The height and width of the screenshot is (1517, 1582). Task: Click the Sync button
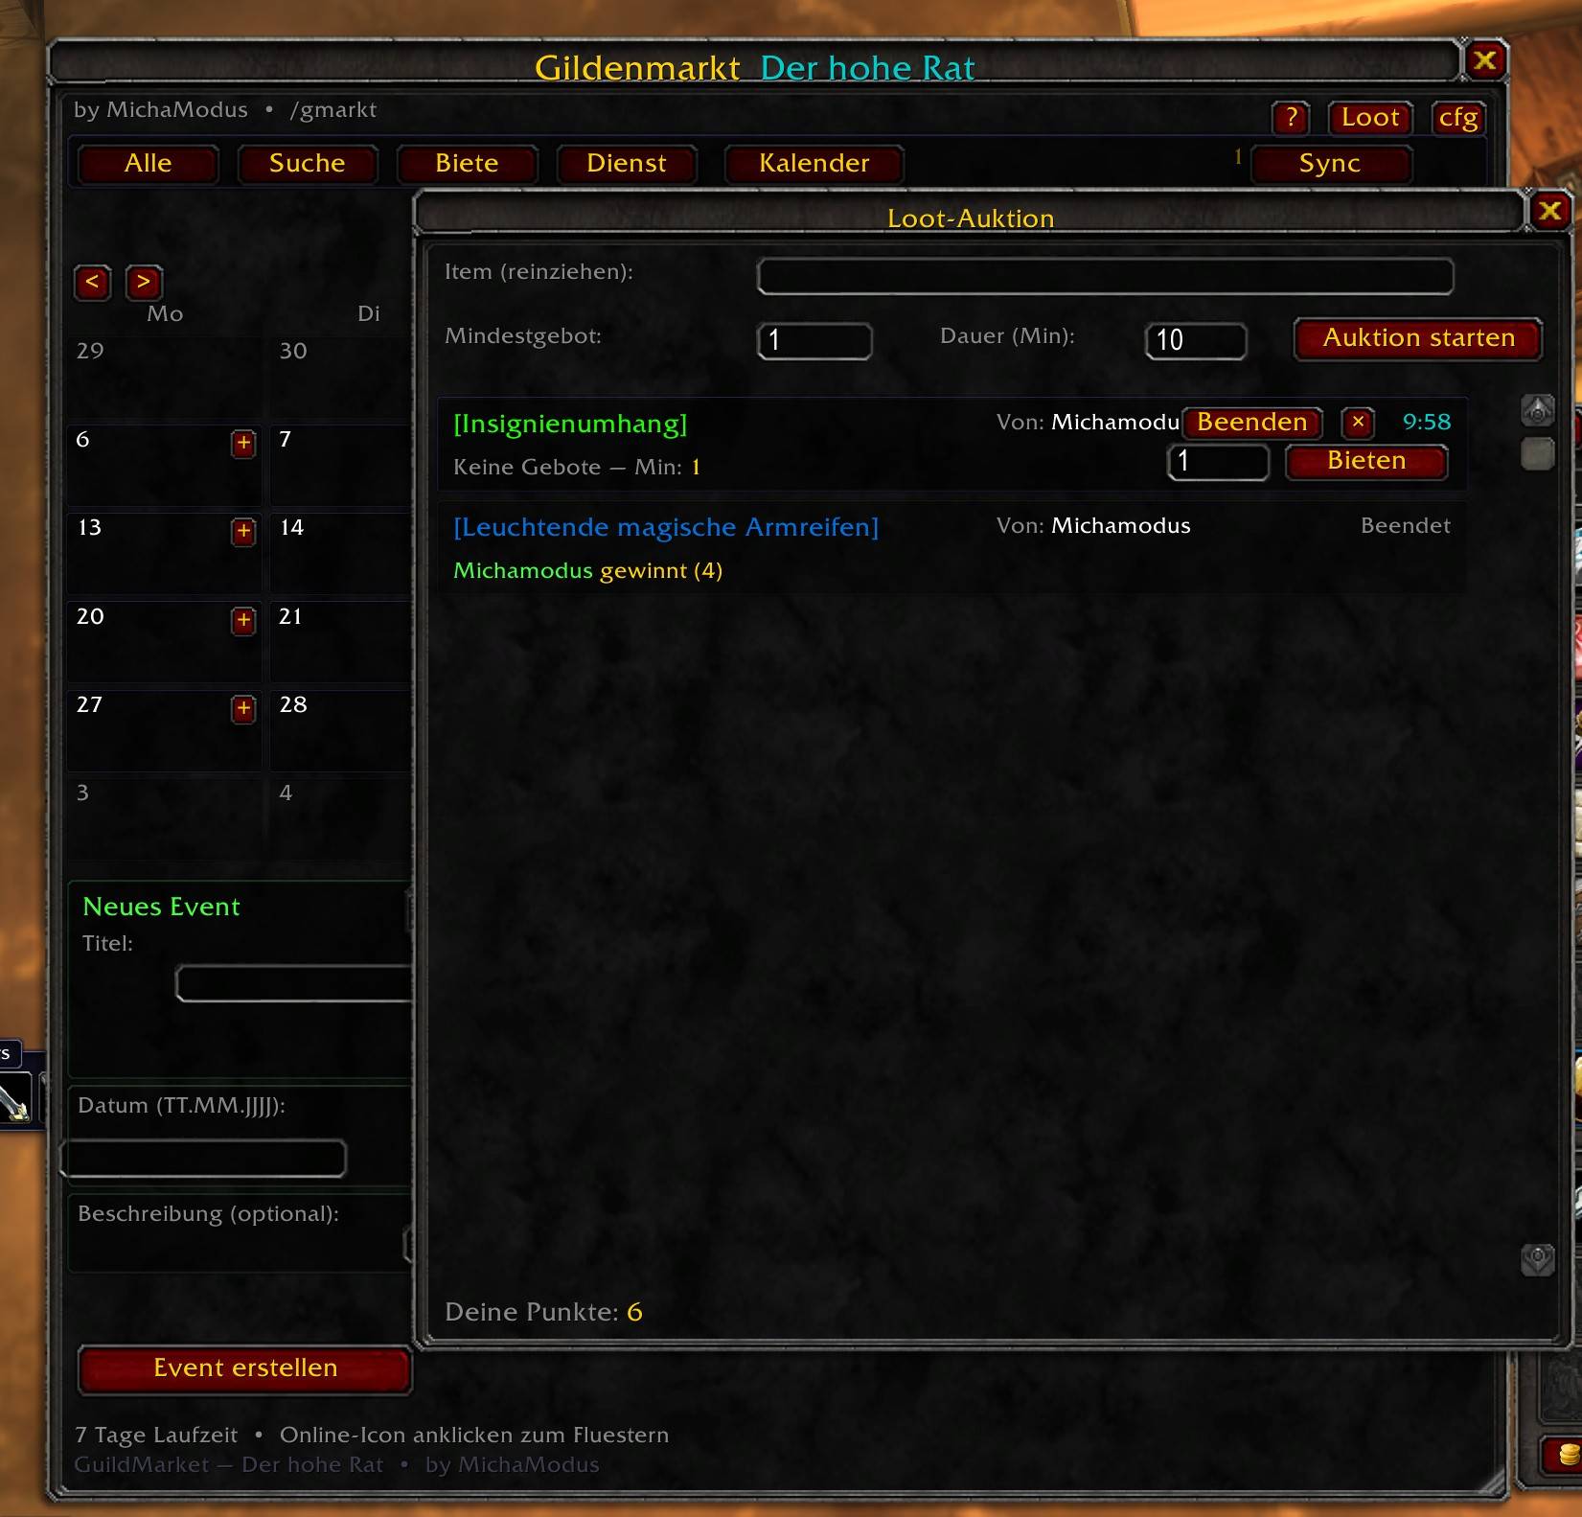(x=1330, y=164)
